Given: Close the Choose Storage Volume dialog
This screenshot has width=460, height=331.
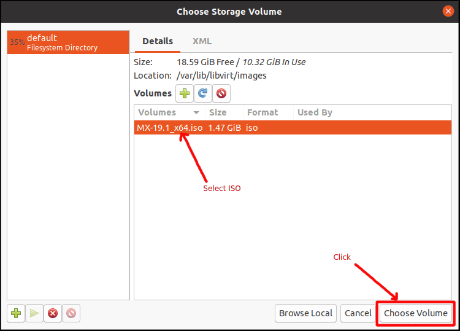Looking at the screenshot, I should 448,11.
